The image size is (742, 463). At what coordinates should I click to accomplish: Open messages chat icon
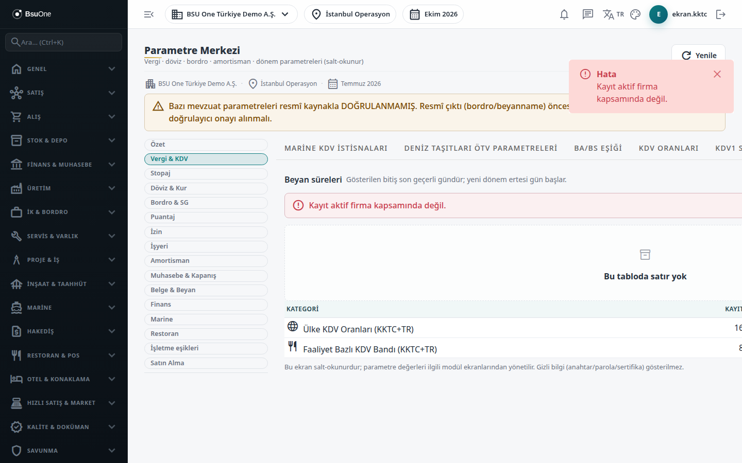[x=588, y=14]
